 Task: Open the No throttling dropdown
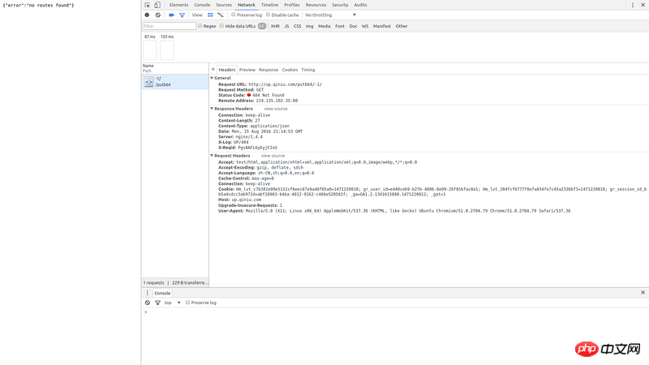click(x=330, y=15)
